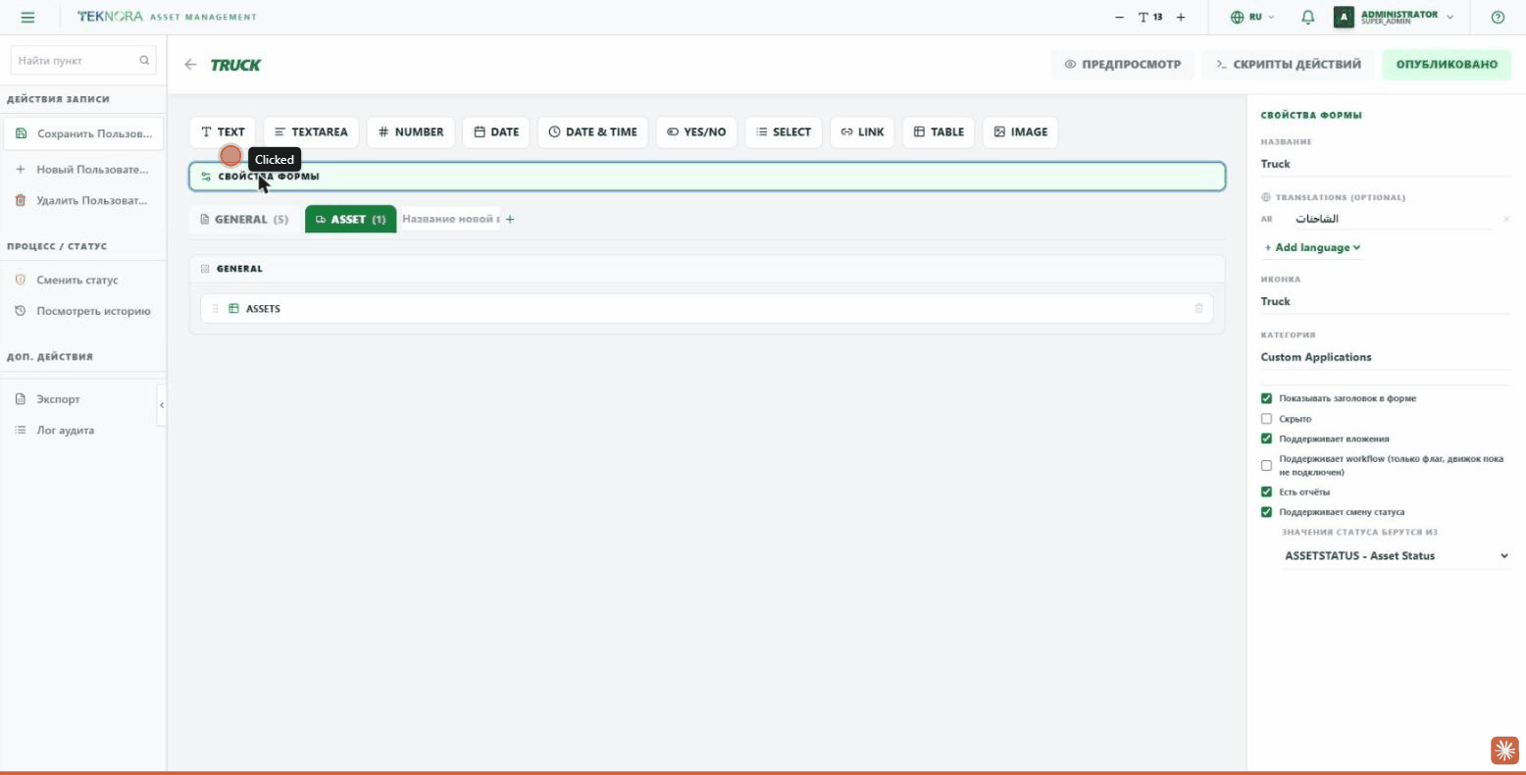Add a Date field
Image resolution: width=1526 pixels, height=775 pixels.
(496, 132)
